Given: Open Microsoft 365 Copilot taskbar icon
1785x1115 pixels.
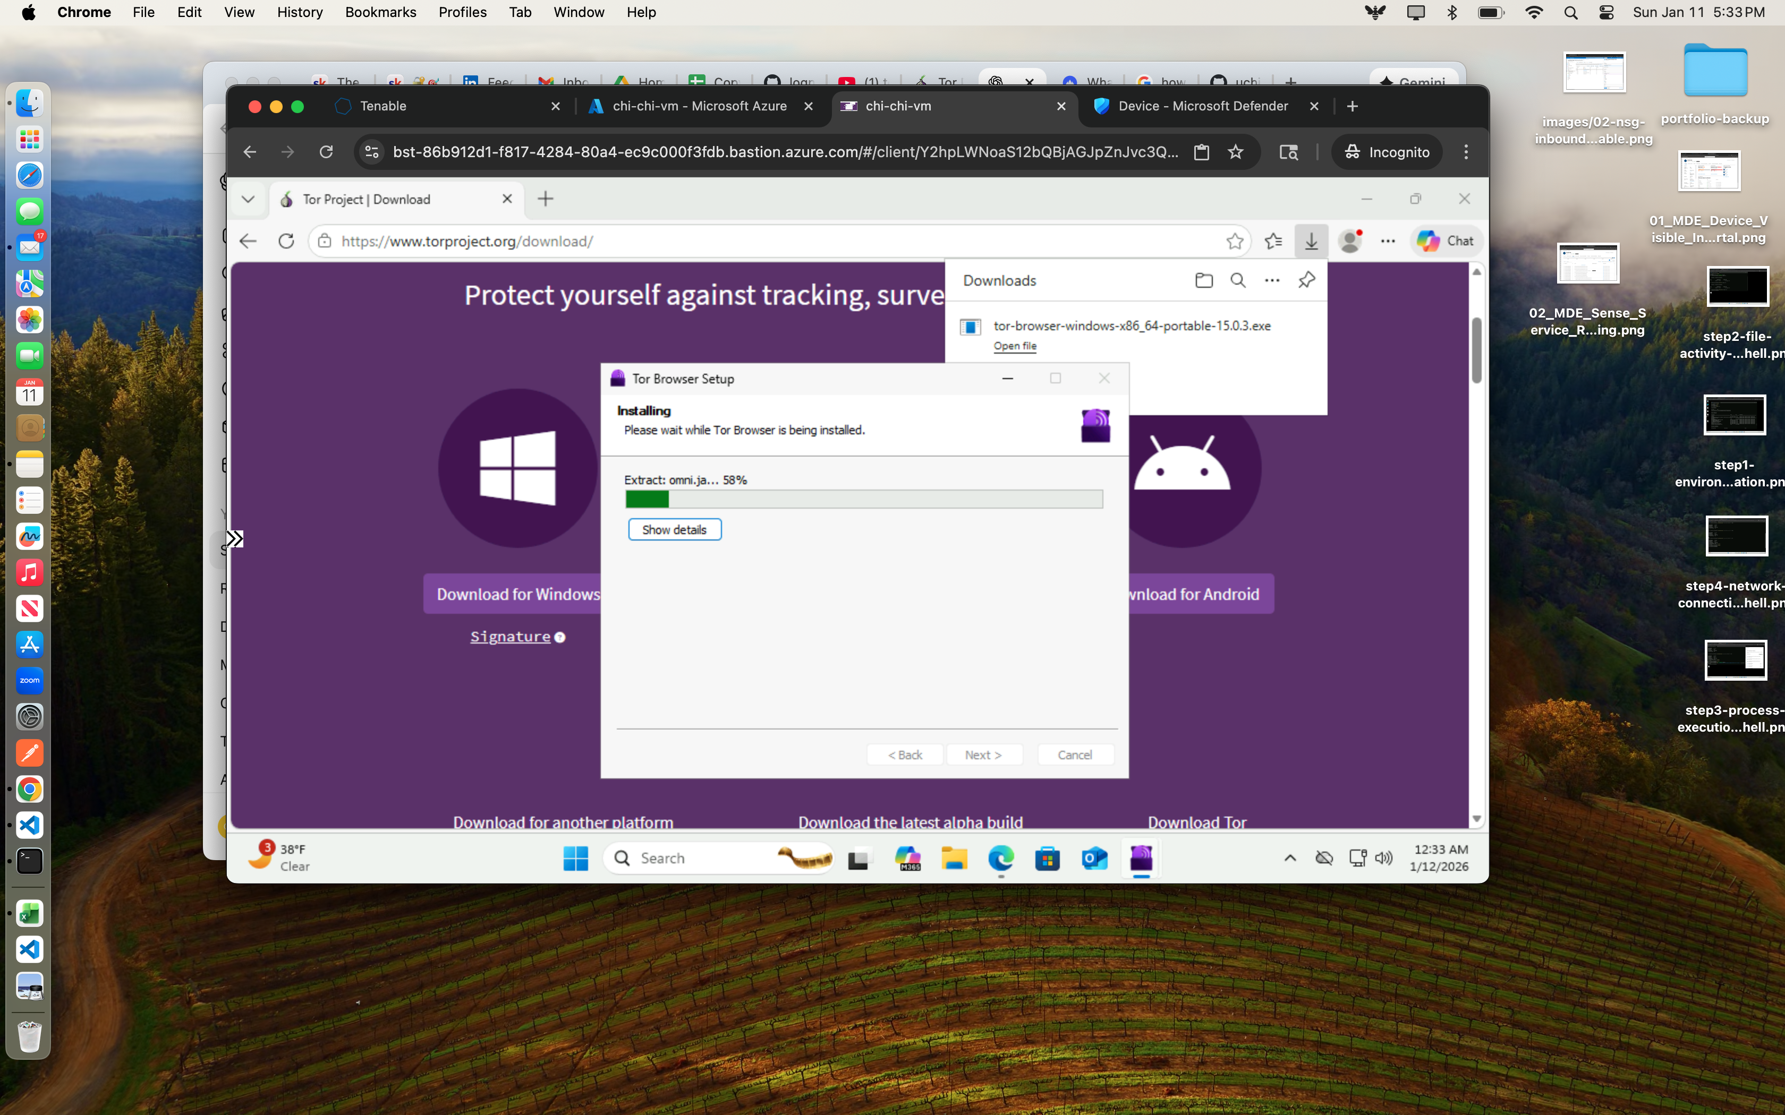Looking at the screenshot, I should point(907,859).
